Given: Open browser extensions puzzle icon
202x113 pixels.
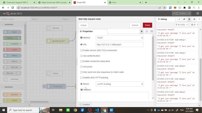Looking at the screenshot, I should point(184,8).
